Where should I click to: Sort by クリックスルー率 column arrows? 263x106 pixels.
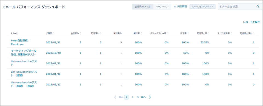coord(168,33)
